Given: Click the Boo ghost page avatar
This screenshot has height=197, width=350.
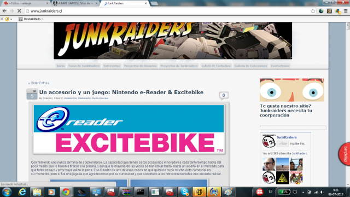Looking at the screenshot, I should click(269, 141).
